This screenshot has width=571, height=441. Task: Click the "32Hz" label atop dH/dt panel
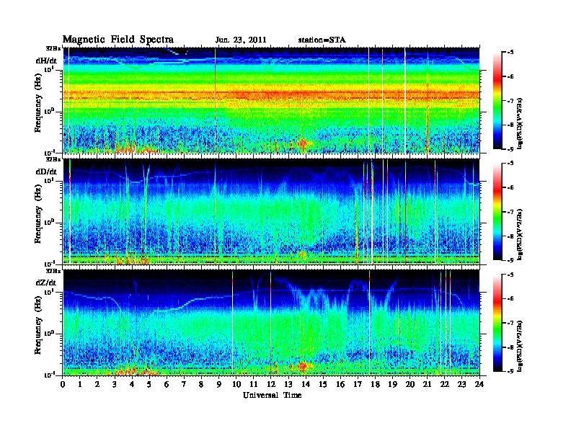(x=53, y=48)
